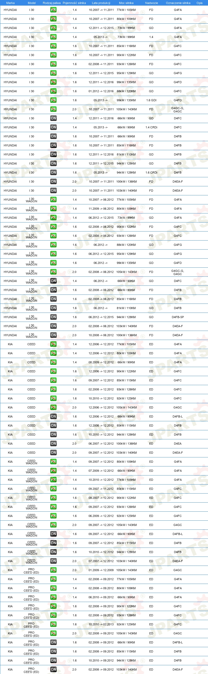This screenshot has height=674, width=208.
Task: Click the Model column header
Action: click(32, 3)
